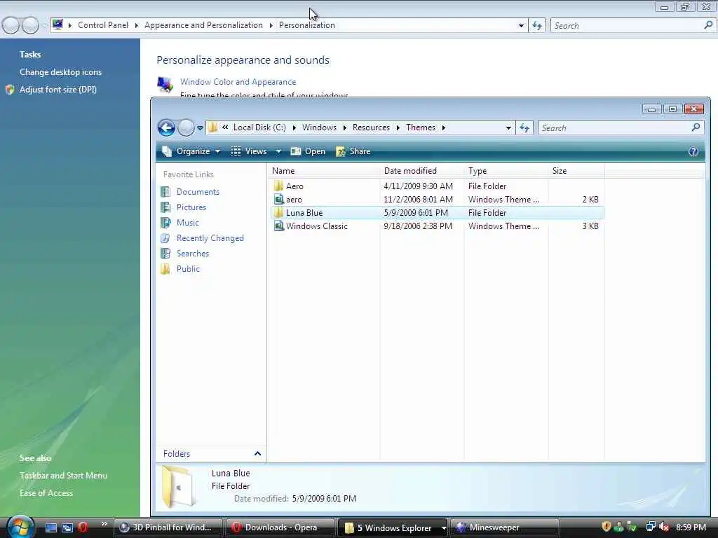
Task: Expand the Folders pane with chevron
Action: 257,454
